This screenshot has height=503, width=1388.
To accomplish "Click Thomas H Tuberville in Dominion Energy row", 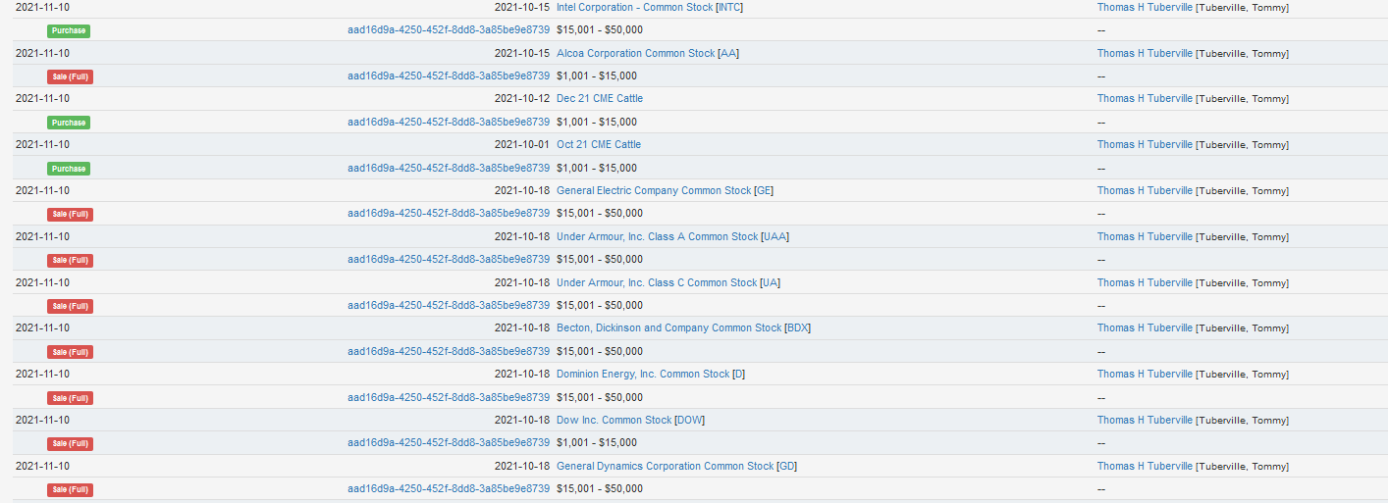I will point(1145,374).
